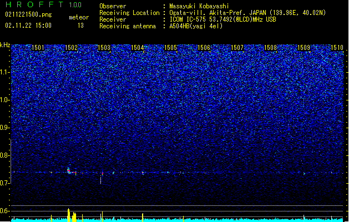Viewport: 349px width, 222px height.
Task: Click the meteor echo at 1504 on the spectrogram
Action: click(143, 173)
